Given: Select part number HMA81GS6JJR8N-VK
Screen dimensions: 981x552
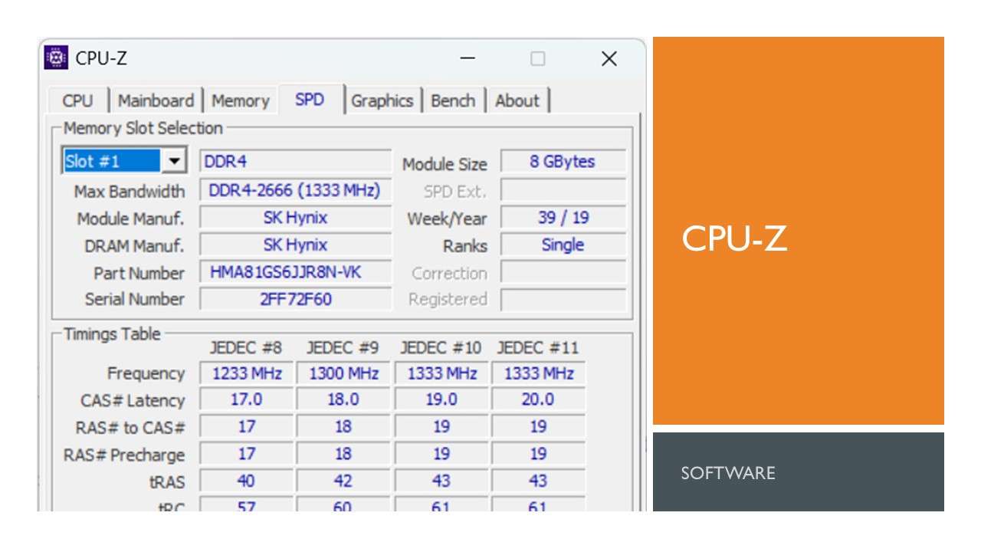Looking at the screenshot, I should click(x=296, y=272).
